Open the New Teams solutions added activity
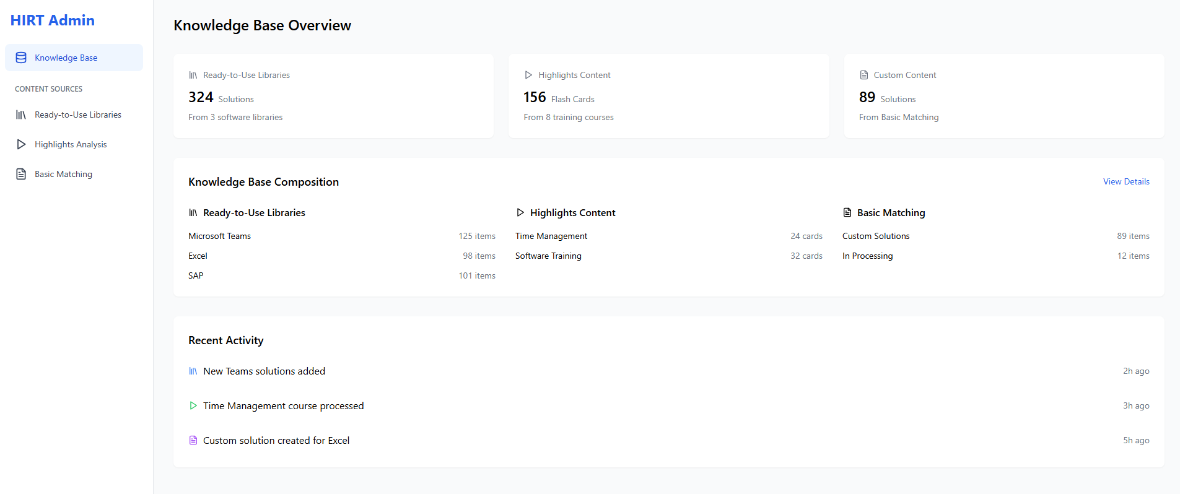 [x=264, y=371]
